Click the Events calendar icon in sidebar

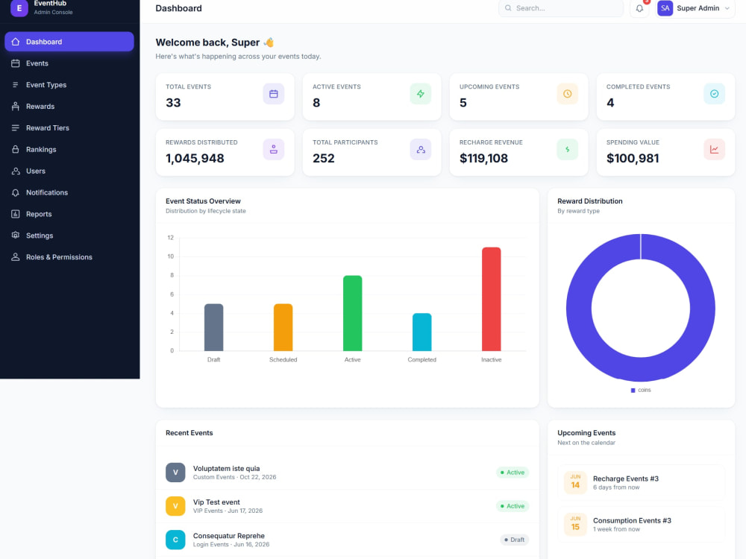coord(16,63)
